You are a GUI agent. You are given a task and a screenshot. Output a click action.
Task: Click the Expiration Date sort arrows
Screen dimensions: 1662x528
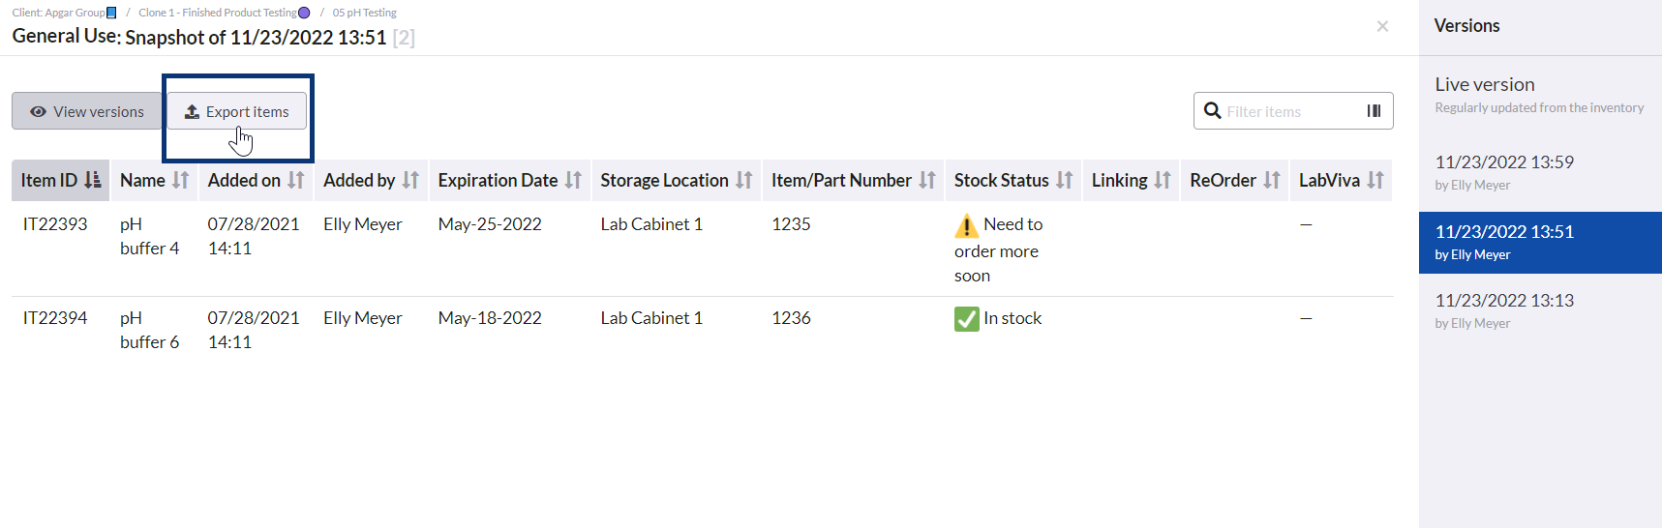[574, 180]
